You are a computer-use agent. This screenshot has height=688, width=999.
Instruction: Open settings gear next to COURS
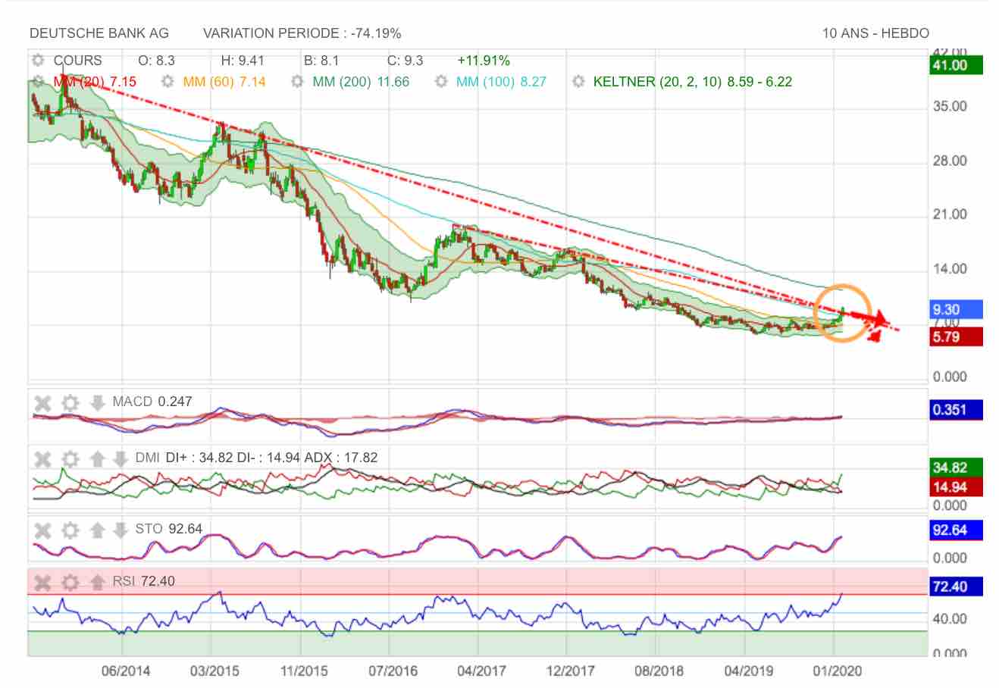[38, 61]
